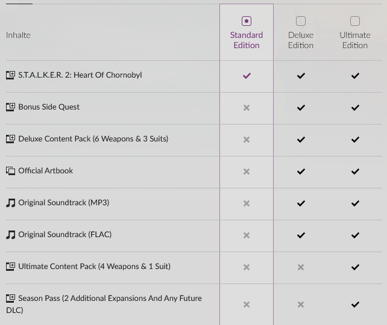The image size is (387, 325).
Task: Click the Standard Edition X for Bonus Side Quest
Action: pos(246,108)
